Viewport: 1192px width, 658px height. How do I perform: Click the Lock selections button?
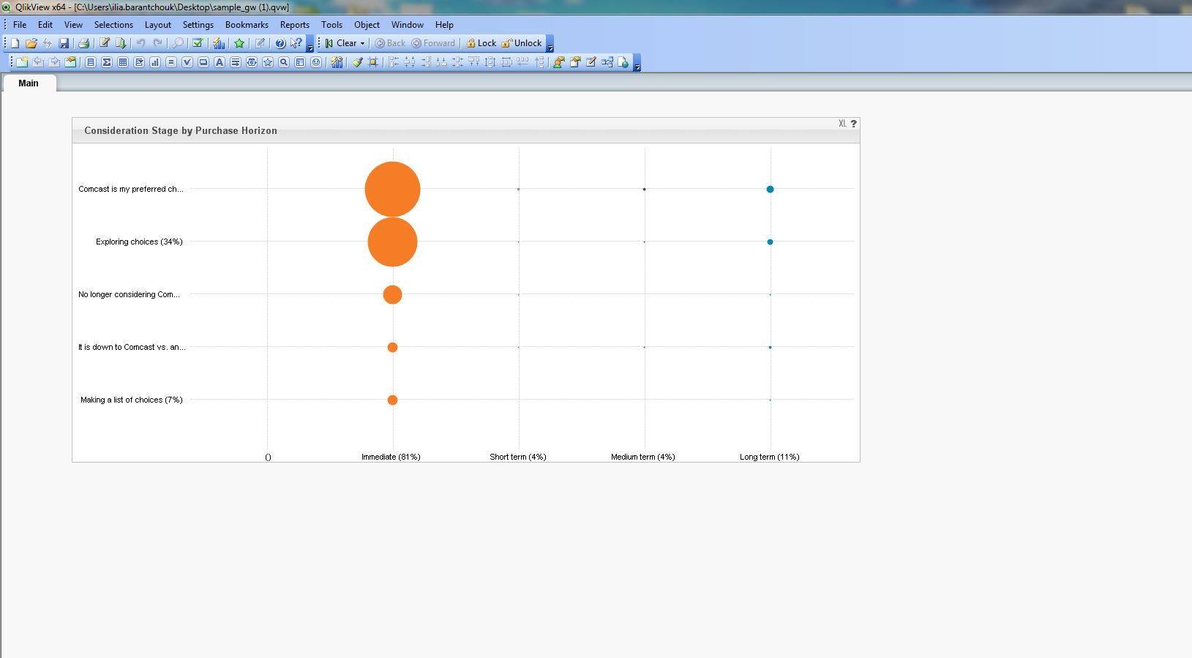point(481,43)
